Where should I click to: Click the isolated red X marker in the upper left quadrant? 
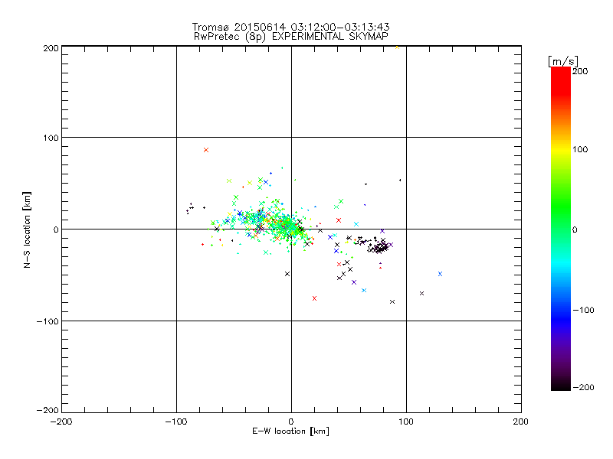(x=206, y=150)
